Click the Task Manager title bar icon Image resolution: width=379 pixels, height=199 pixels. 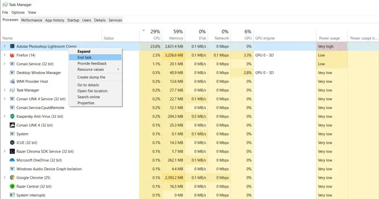coord(5,4)
